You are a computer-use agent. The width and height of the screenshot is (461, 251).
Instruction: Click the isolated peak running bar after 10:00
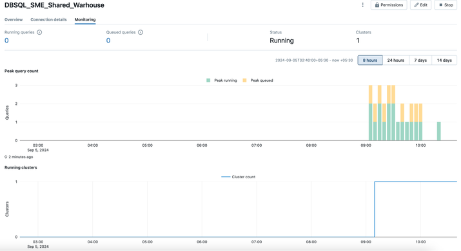pos(438,131)
